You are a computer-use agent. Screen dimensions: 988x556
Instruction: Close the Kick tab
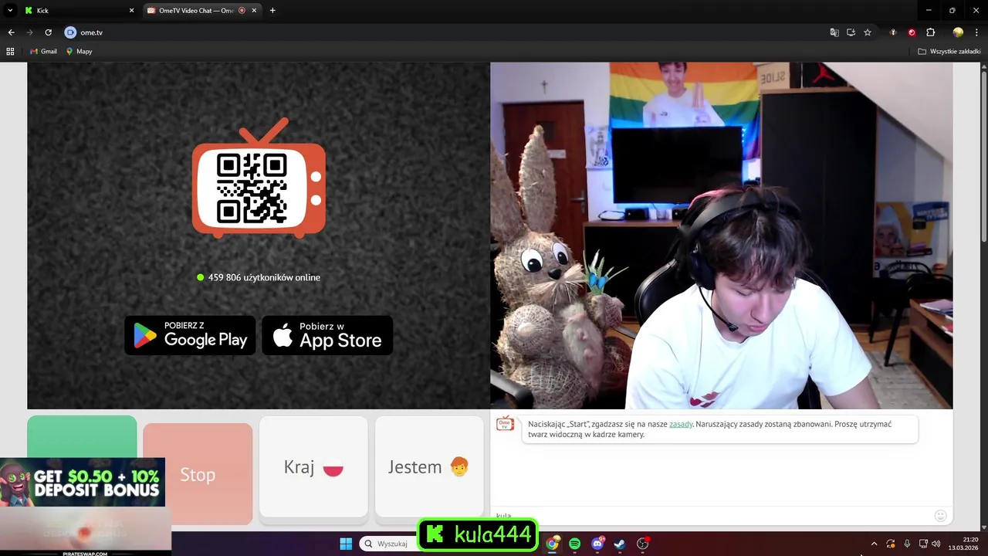coord(131,11)
